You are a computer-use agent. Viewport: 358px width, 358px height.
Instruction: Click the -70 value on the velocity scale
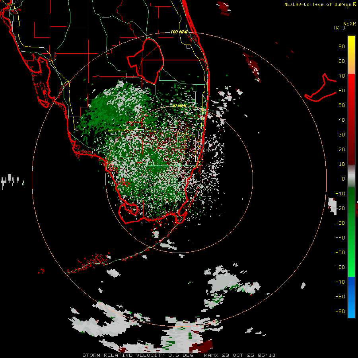(x=340, y=282)
